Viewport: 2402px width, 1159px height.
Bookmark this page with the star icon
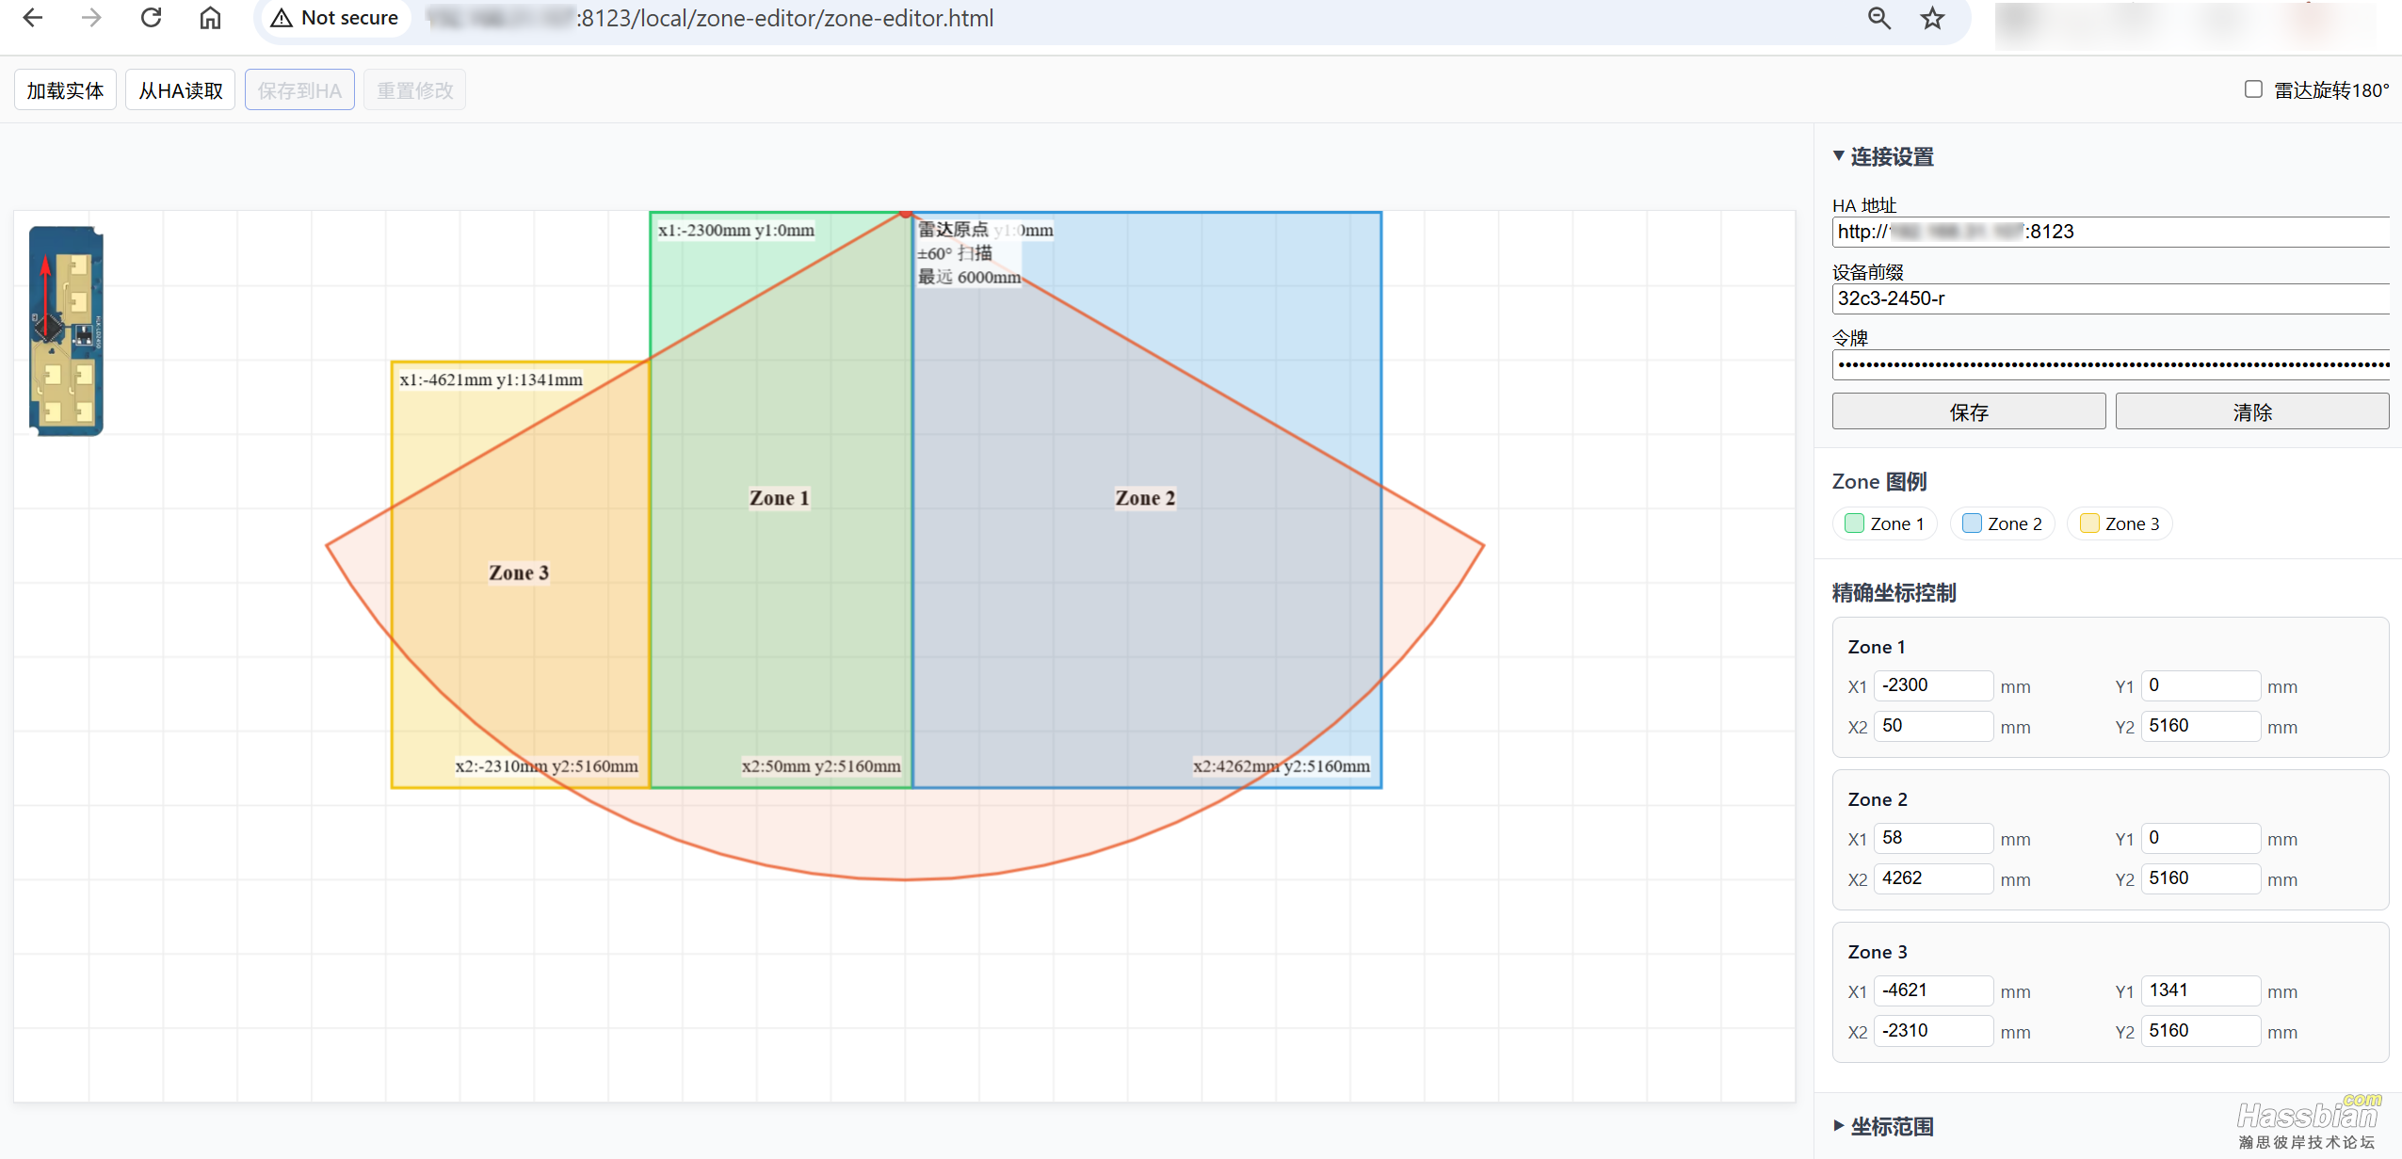(1932, 18)
